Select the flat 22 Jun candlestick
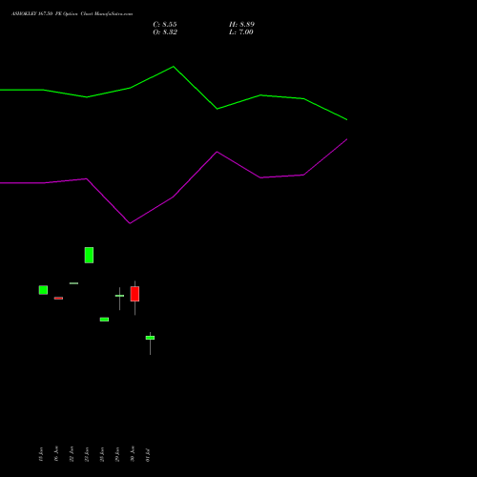 click(x=73, y=283)
